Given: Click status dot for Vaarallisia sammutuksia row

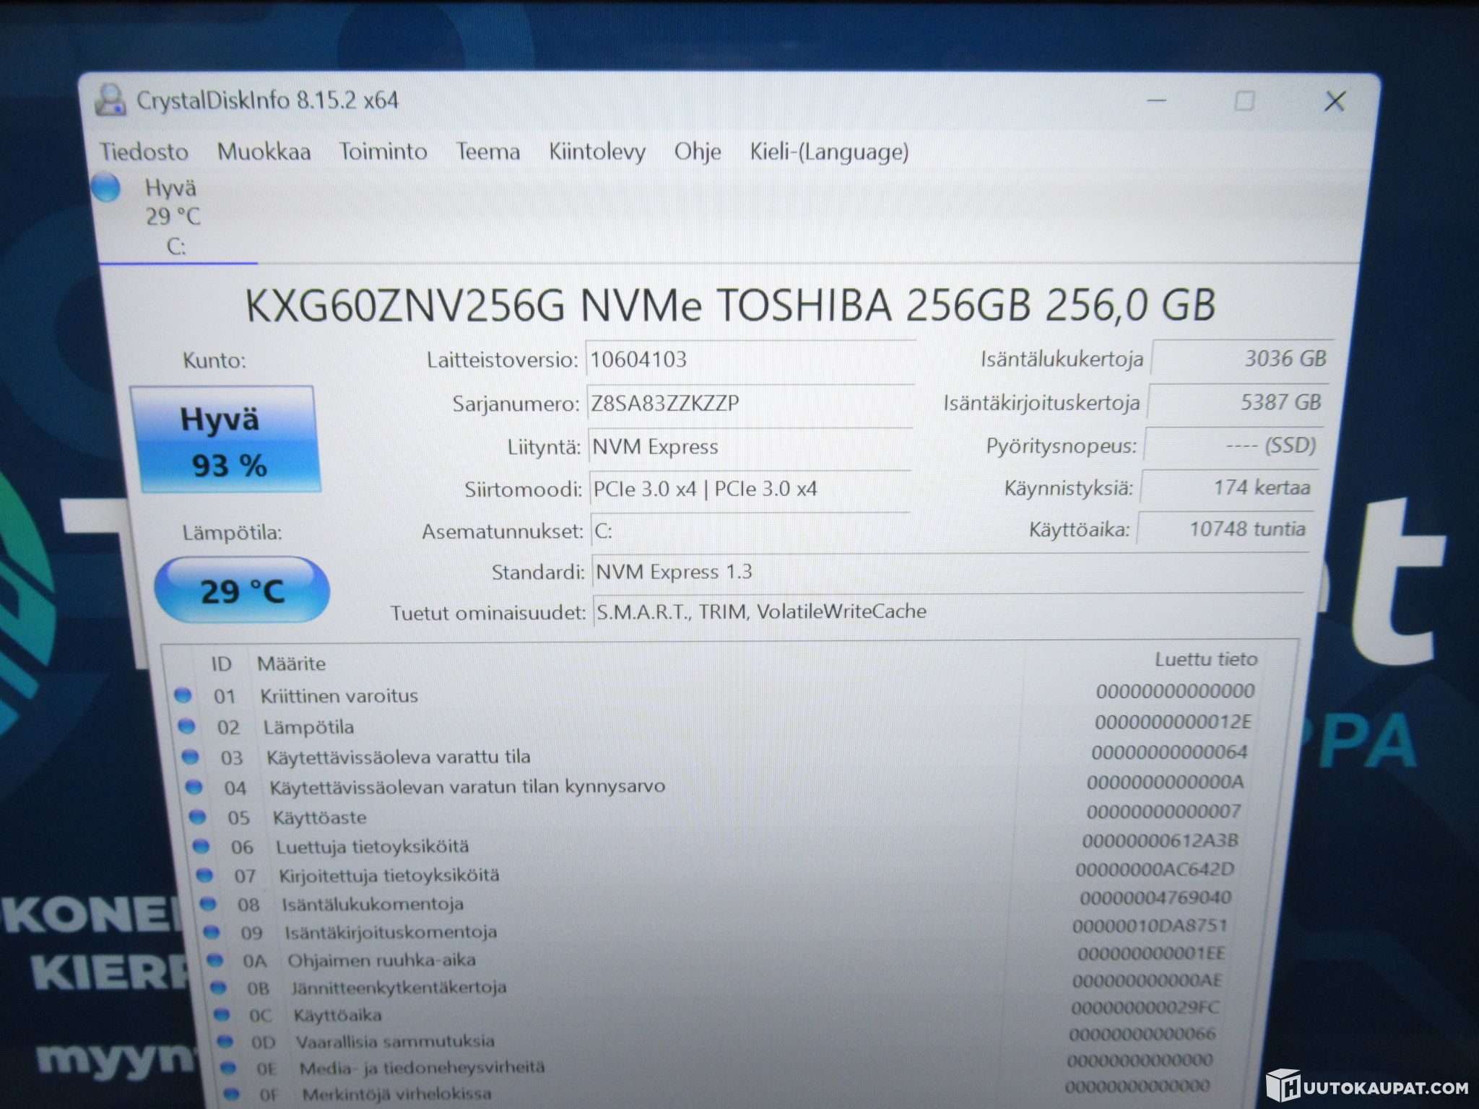Looking at the screenshot, I should [x=225, y=1041].
